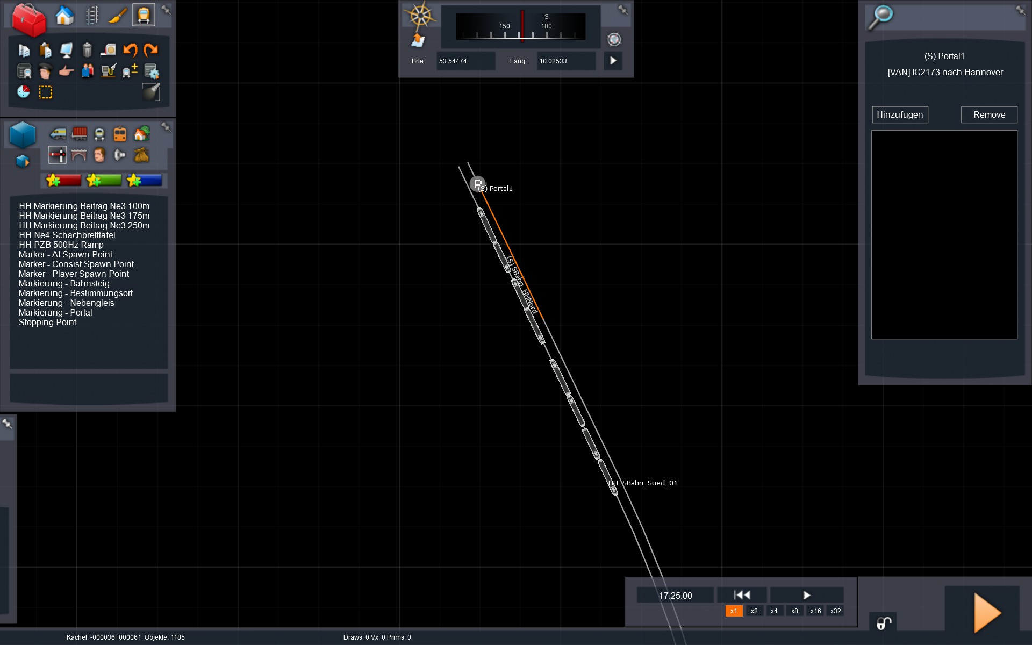The height and width of the screenshot is (645, 1032).
Task: Toggle the flashlight icon in toolbox
Action: coord(152,92)
